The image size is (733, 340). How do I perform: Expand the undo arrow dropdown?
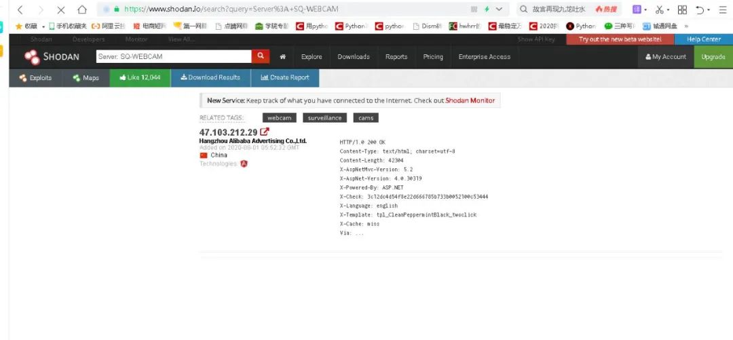[709, 10]
